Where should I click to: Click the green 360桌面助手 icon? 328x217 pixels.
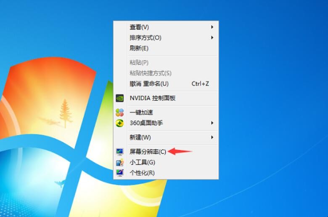[120, 123]
